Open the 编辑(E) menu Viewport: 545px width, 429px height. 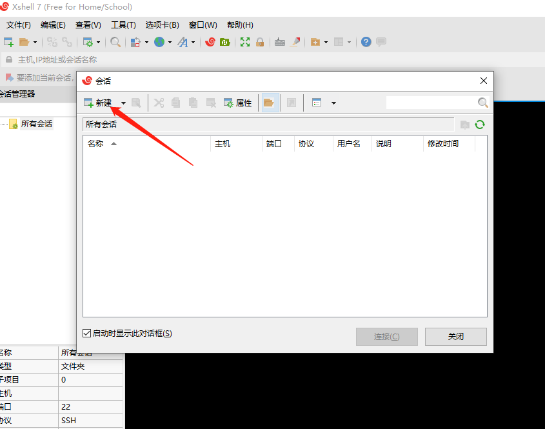[53, 25]
